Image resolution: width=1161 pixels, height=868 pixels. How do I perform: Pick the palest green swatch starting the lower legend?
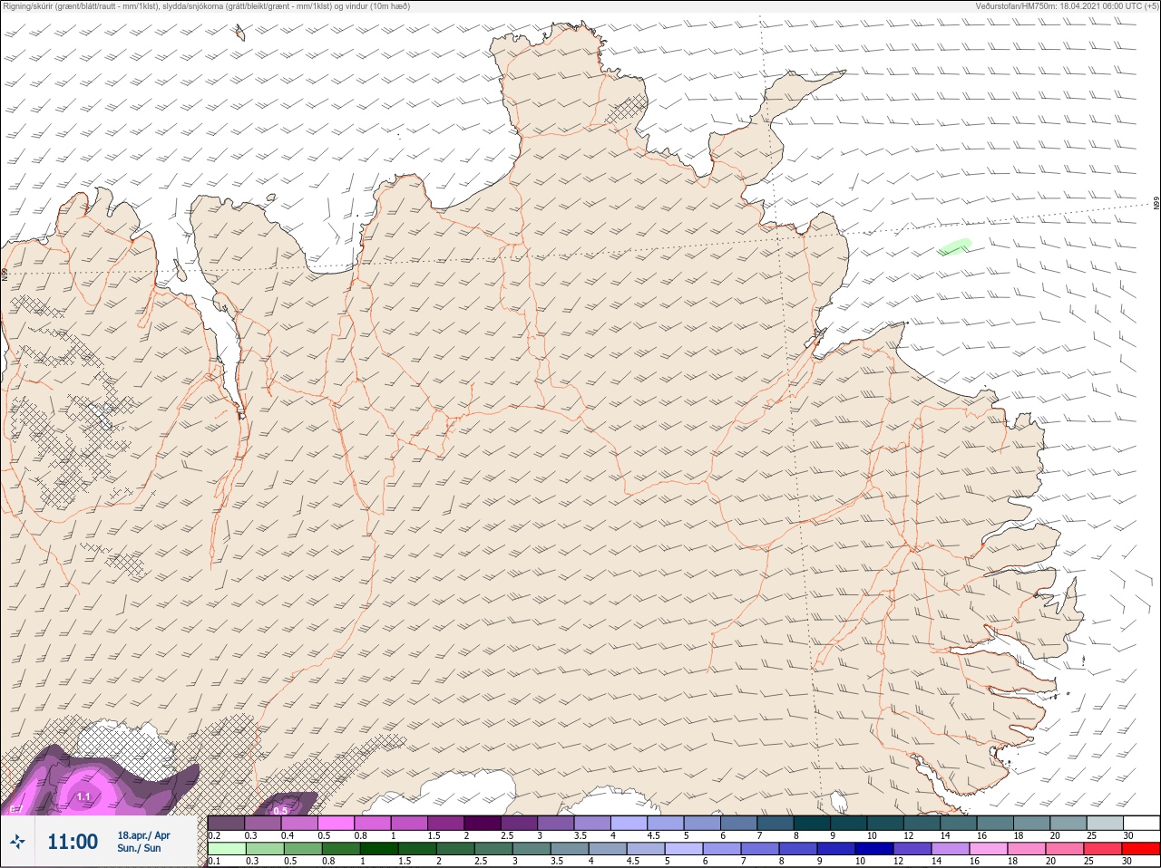(x=227, y=849)
